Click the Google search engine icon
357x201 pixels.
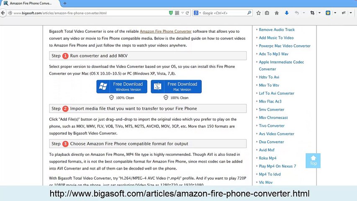coord(196,13)
